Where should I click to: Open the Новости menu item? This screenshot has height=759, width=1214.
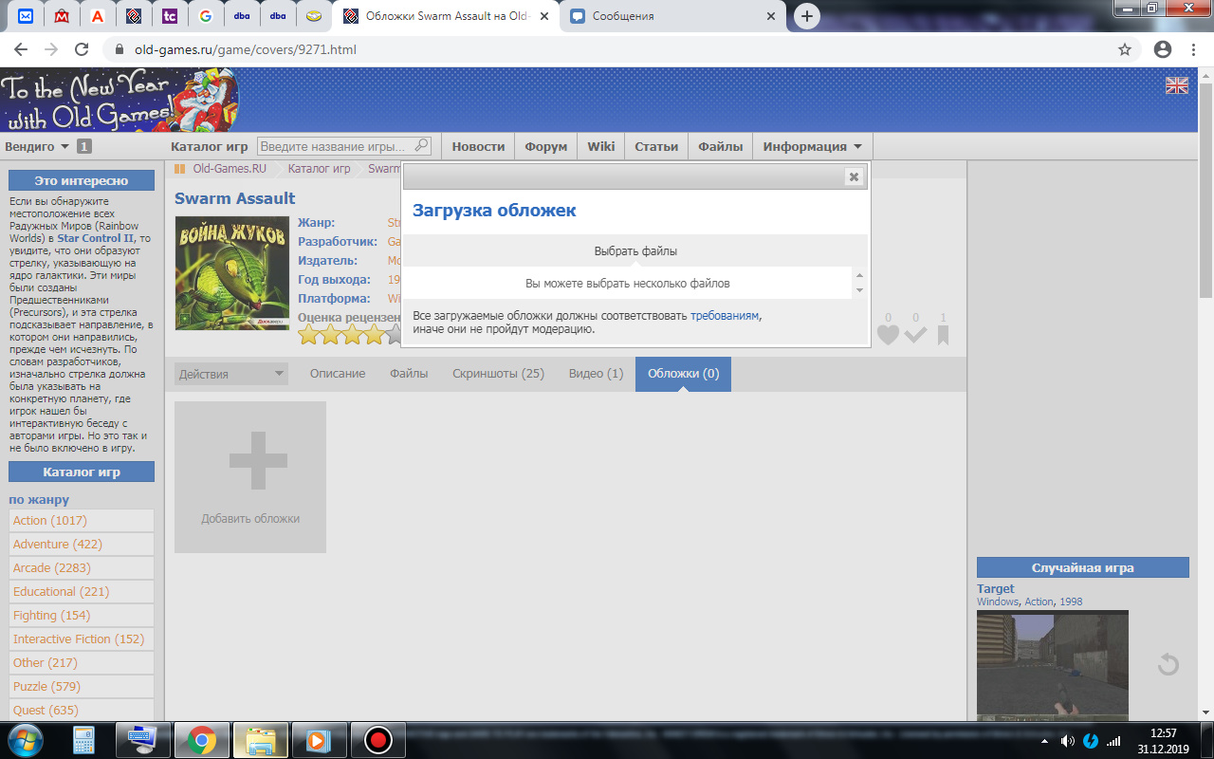478,146
